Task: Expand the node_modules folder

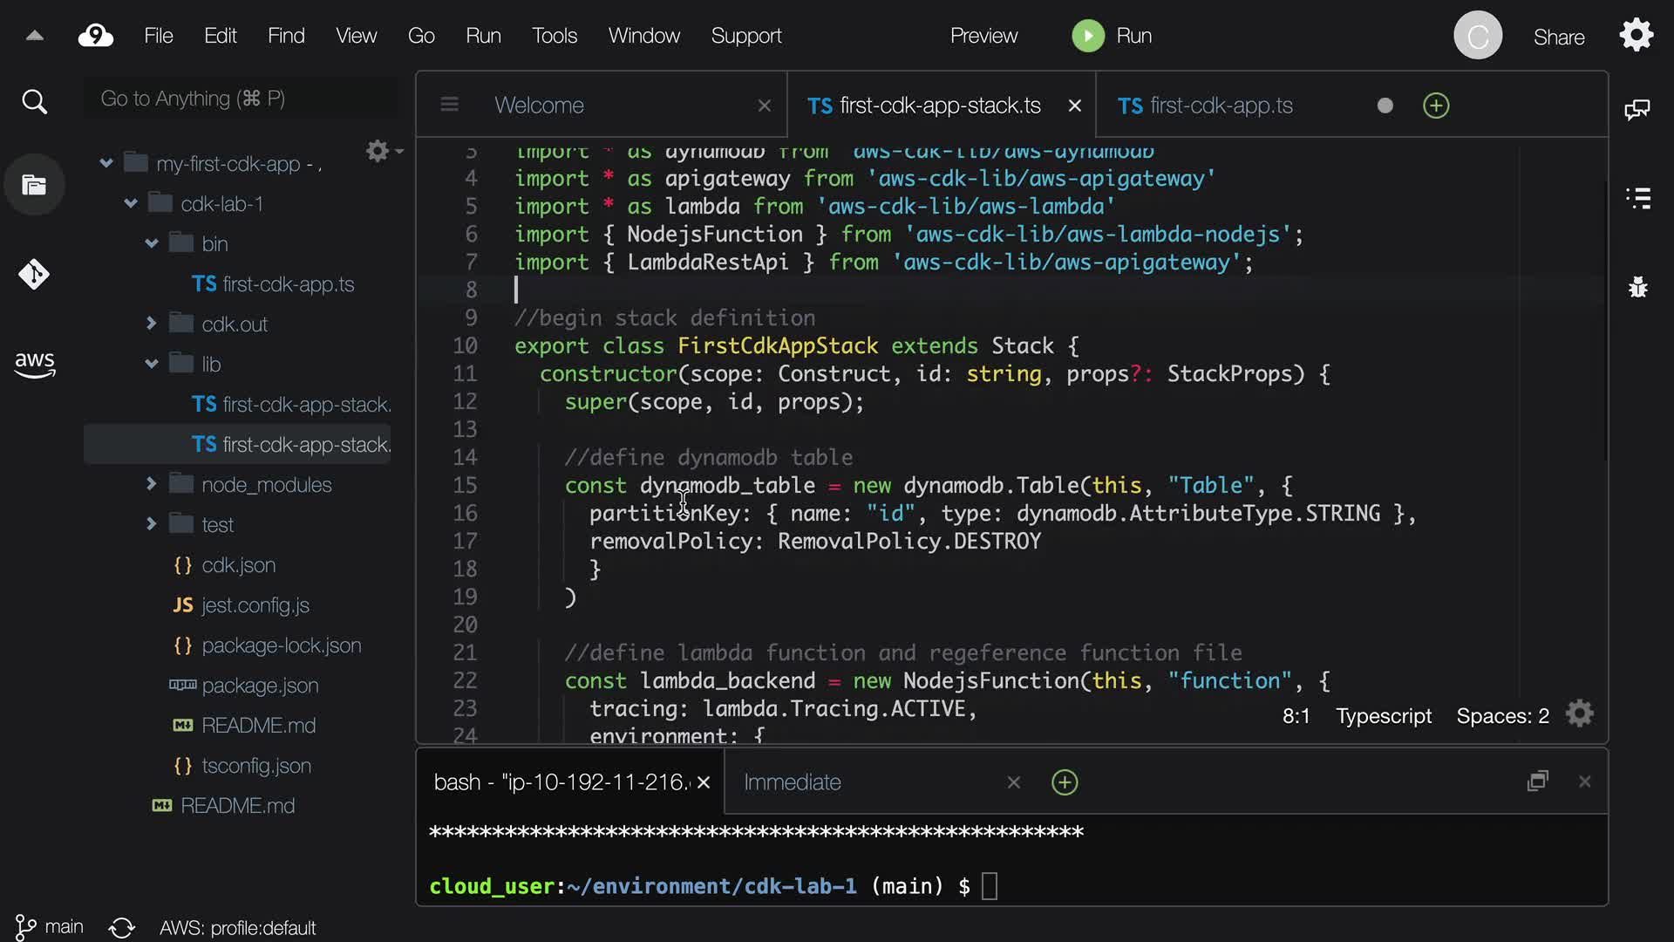Action: point(152,484)
